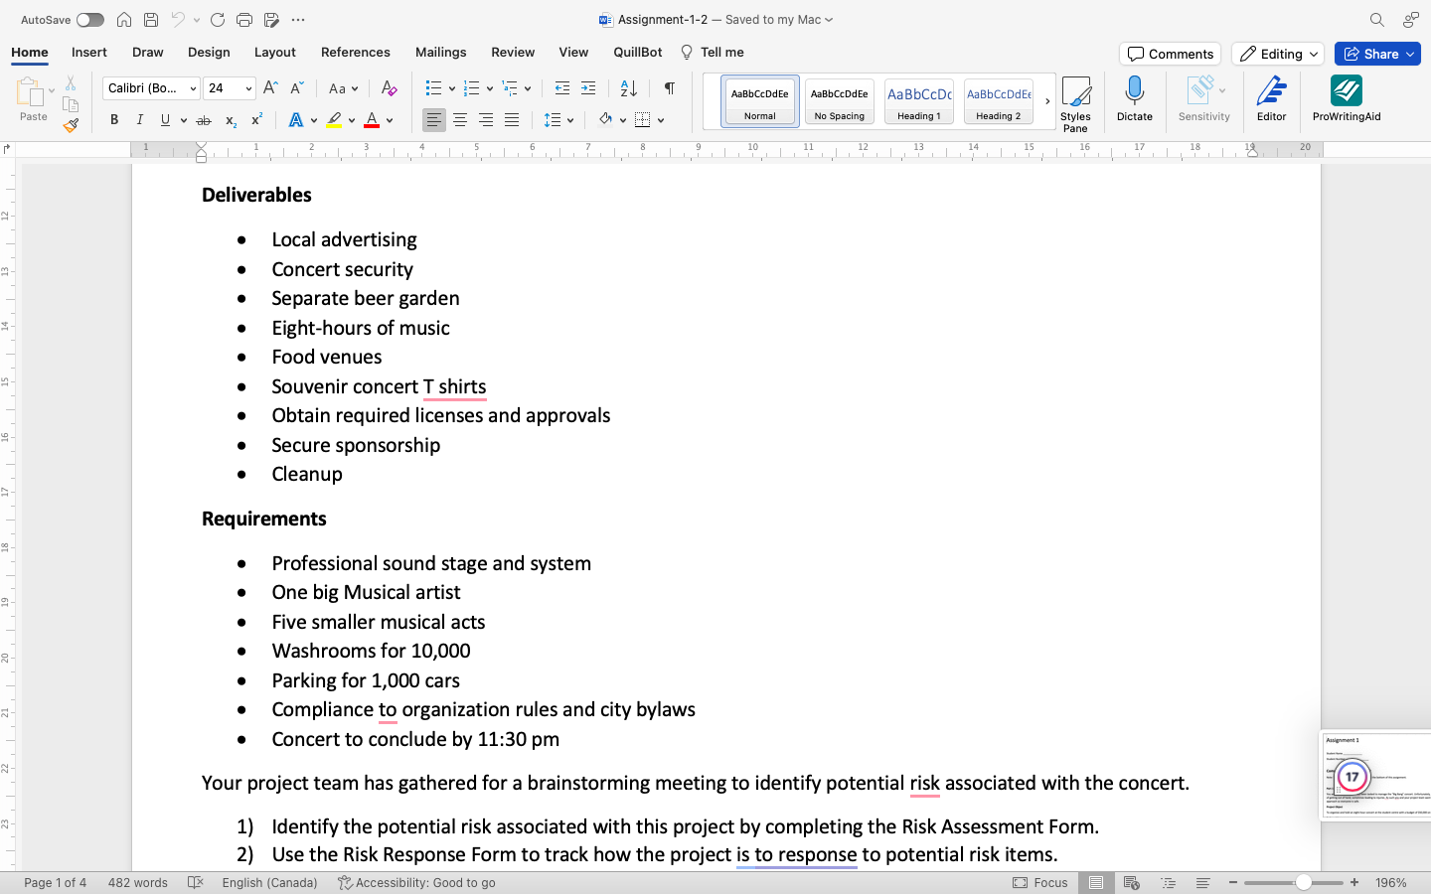
Task: Apply the Heading 1 style
Action: pyautogui.click(x=917, y=100)
